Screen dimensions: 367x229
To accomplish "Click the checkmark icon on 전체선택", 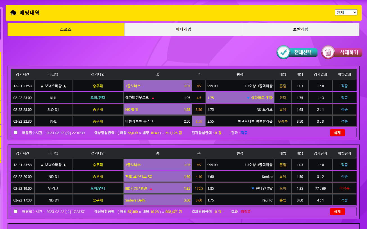I will point(284,52).
